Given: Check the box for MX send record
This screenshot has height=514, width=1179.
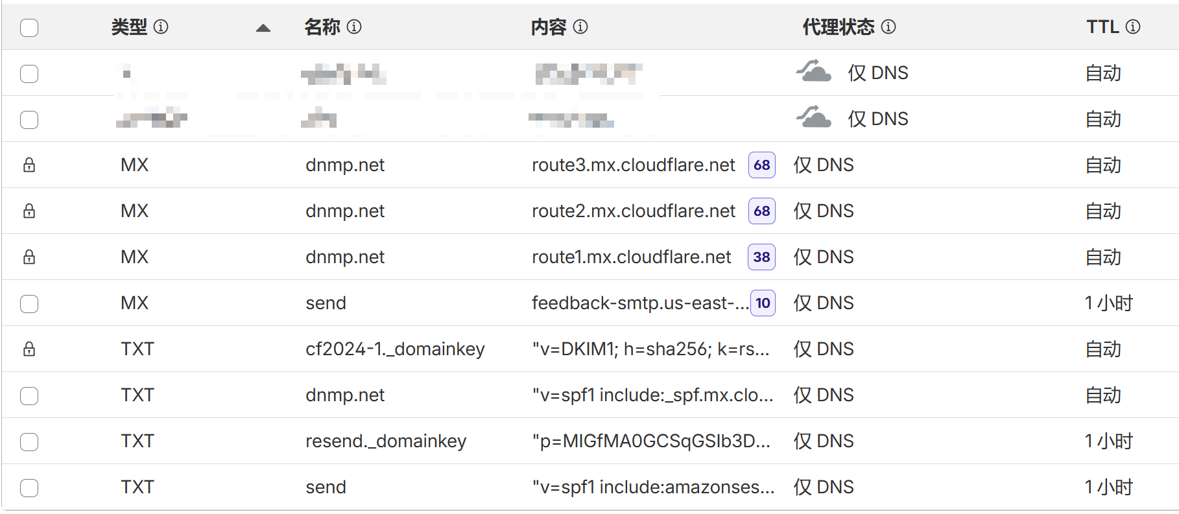Looking at the screenshot, I should (29, 303).
